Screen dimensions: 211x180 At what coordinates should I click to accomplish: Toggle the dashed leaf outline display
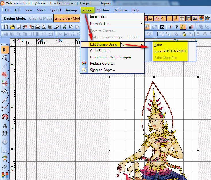163,18
